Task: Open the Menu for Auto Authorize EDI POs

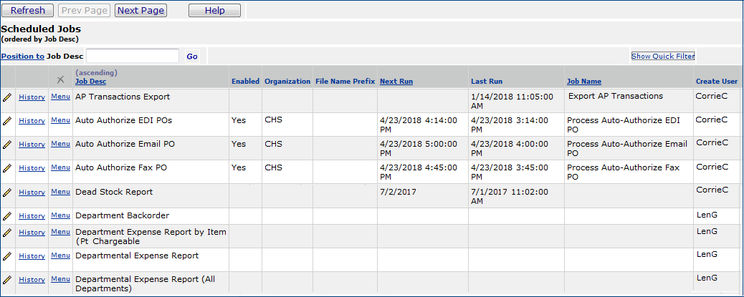Action: (60, 120)
